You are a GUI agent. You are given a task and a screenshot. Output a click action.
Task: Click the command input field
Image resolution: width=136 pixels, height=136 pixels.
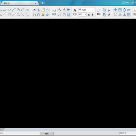point(20,133)
